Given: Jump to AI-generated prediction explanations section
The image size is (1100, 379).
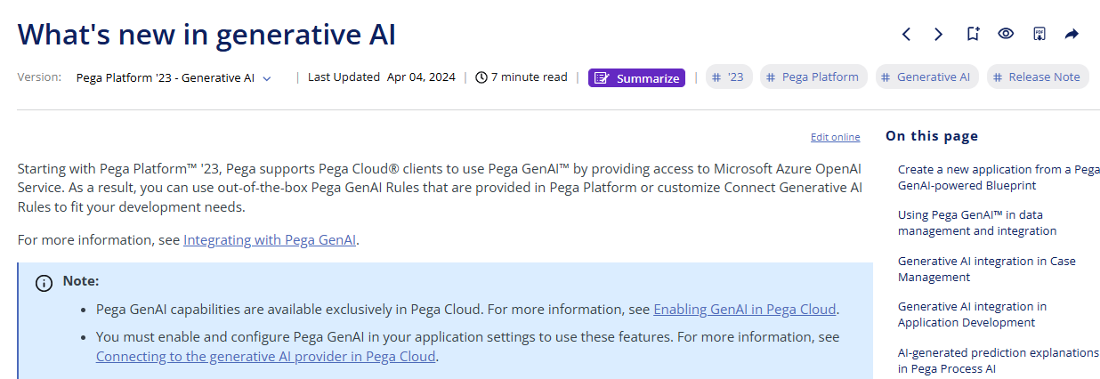Looking at the screenshot, I should coord(999,361).
